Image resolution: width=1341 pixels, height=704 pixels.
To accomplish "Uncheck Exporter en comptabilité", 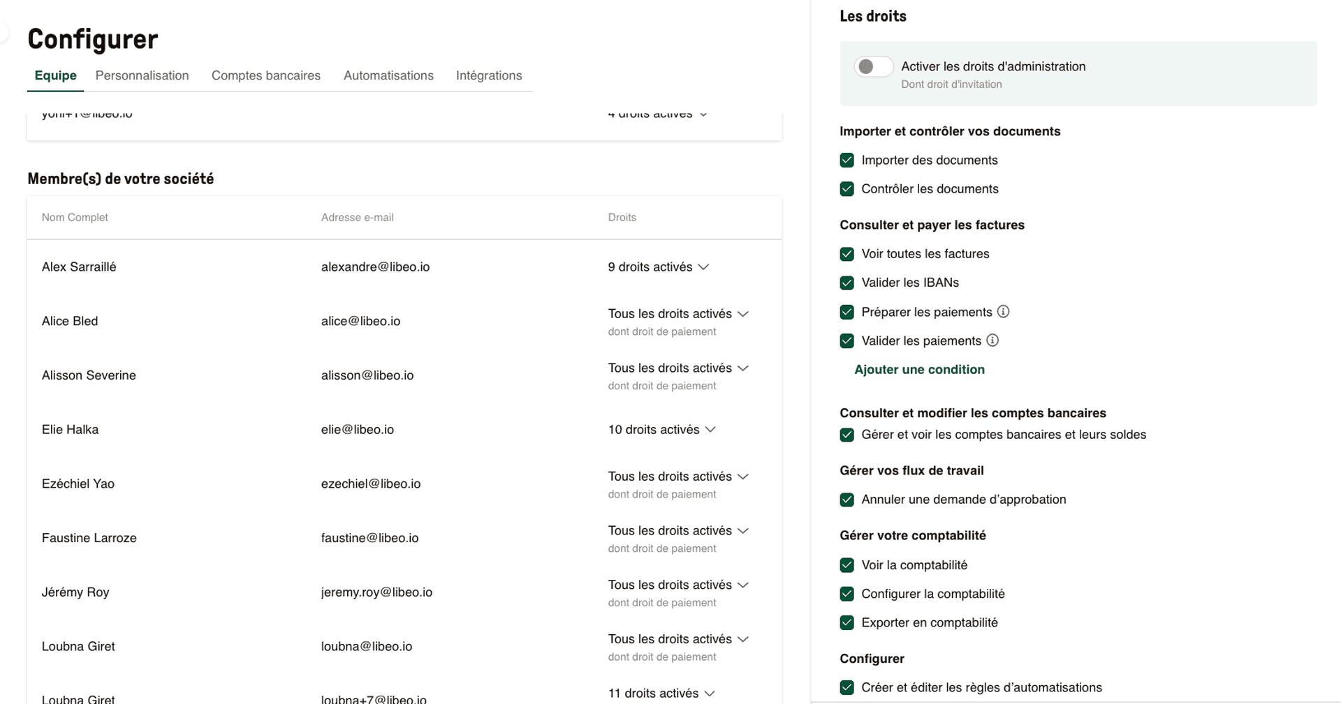I will [x=847, y=622].
